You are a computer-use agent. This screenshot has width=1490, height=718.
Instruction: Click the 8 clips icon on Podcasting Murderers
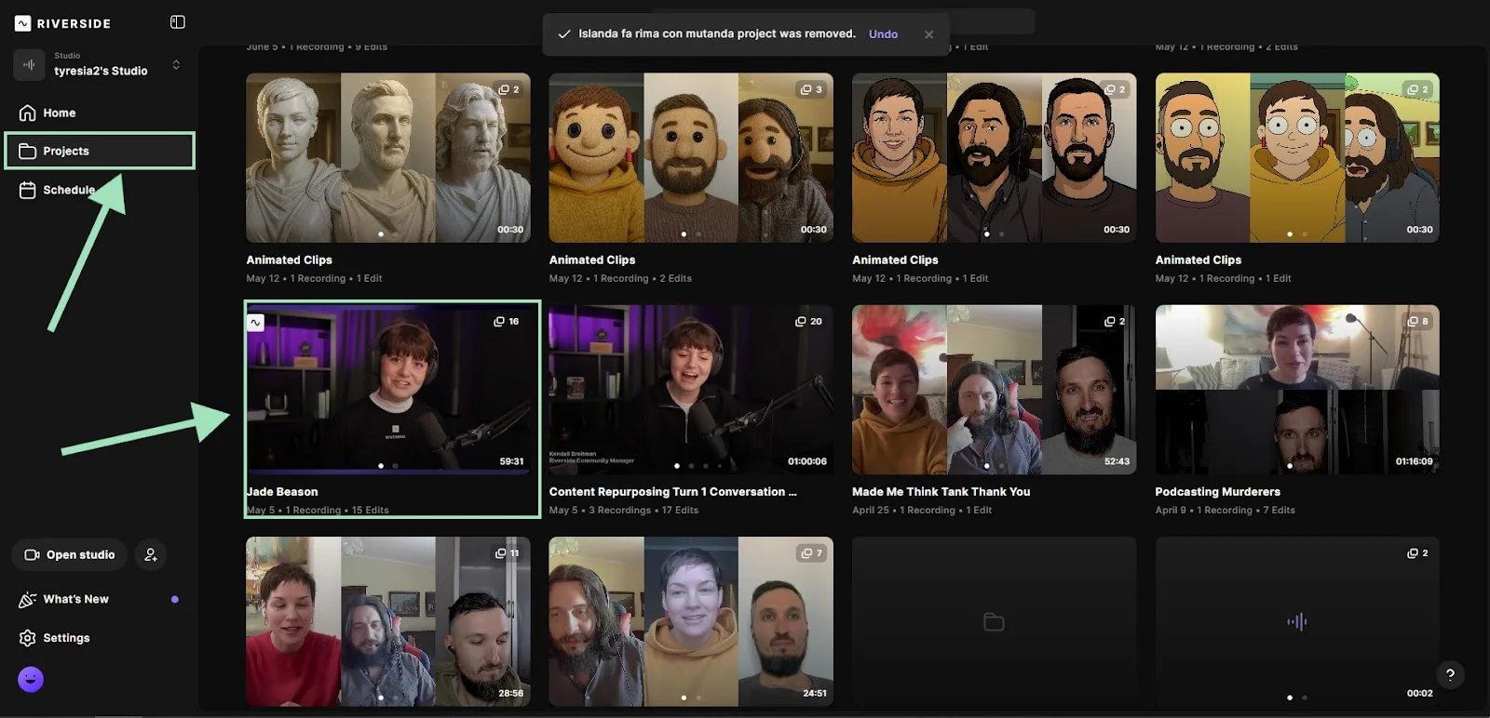click(x=1417, y=322)
